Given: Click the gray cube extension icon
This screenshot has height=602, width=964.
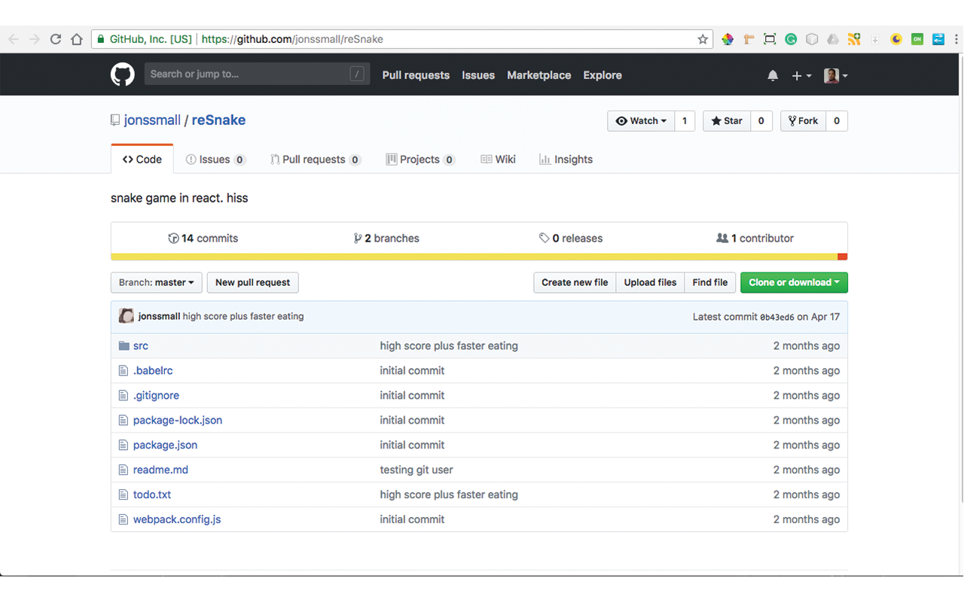Looking at the screenshot, I should pos(812,39).
